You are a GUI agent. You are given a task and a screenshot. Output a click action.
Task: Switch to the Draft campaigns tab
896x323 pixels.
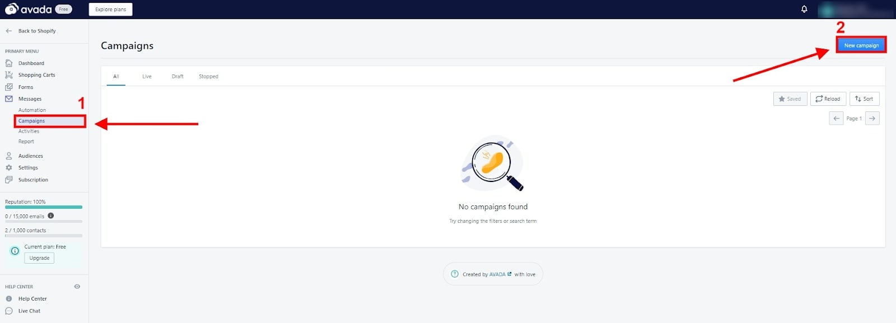(x=178, y=77)
